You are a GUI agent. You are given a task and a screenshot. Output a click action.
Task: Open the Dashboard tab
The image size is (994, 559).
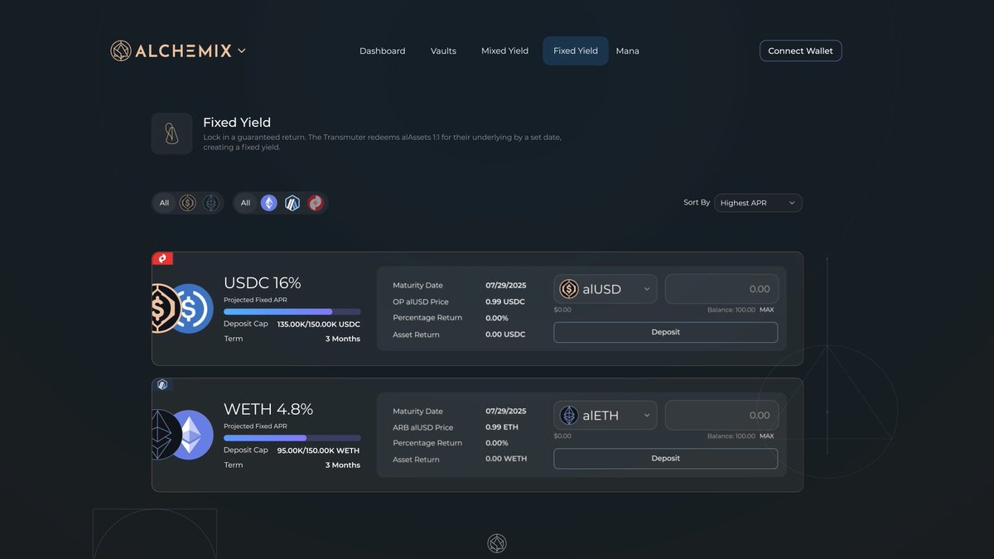point(382,51)
